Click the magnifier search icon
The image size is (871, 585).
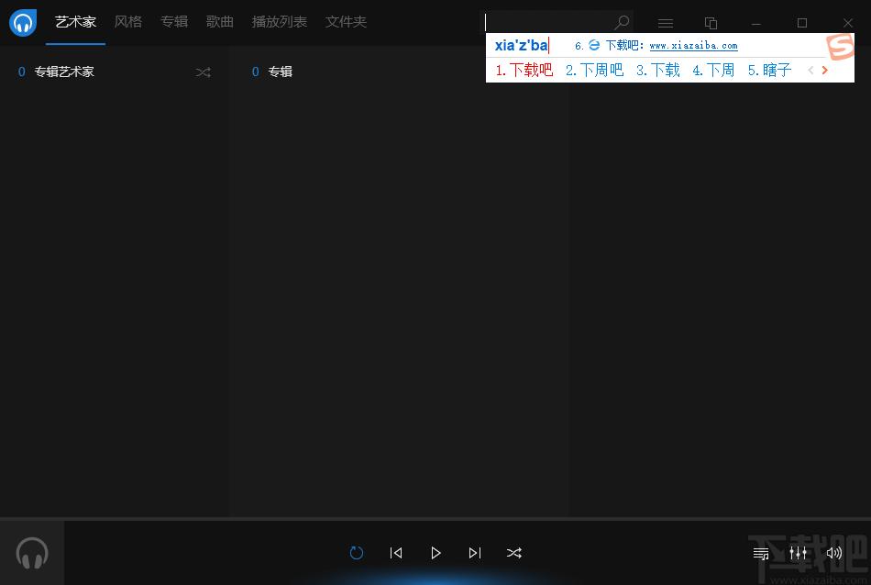(622, 22)
